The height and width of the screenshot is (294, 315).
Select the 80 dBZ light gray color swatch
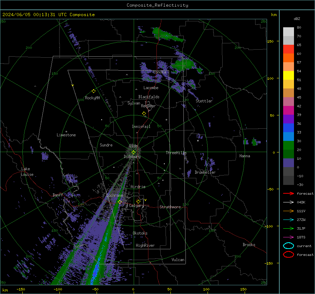coord(288,31)
